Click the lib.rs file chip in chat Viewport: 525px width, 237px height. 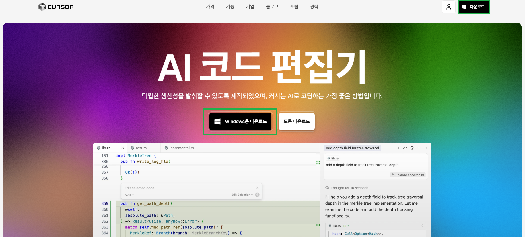pos(333,158)
